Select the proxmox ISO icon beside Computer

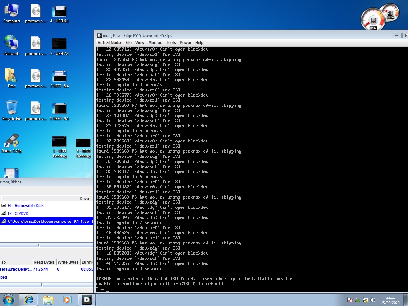(x=36, y=13)
